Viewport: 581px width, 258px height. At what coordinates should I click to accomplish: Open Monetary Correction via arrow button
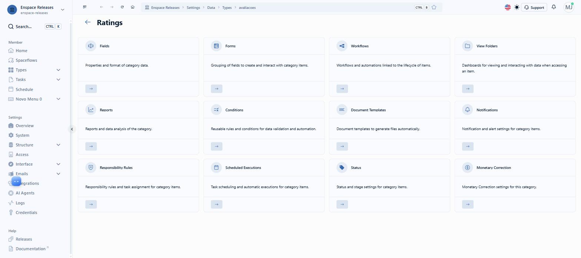pyautogui.click(x=468, y=204)
